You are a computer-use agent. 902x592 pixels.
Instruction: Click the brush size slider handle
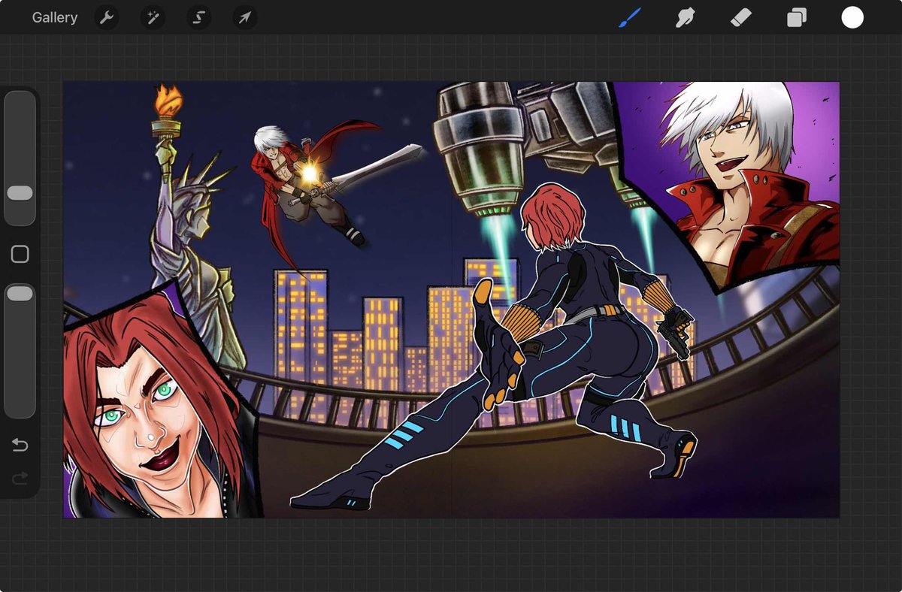pyautogui.click(x=20, y=193)
